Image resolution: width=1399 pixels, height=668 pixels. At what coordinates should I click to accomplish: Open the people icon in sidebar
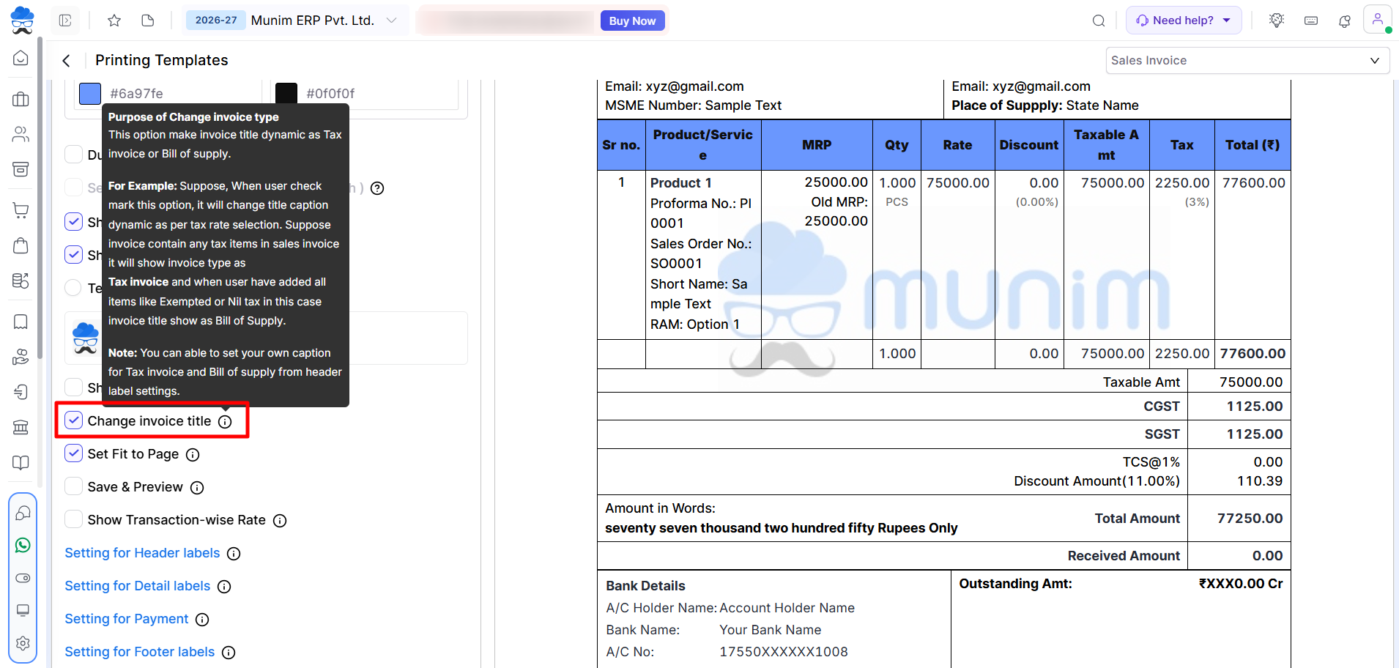(x=21, y=134)
